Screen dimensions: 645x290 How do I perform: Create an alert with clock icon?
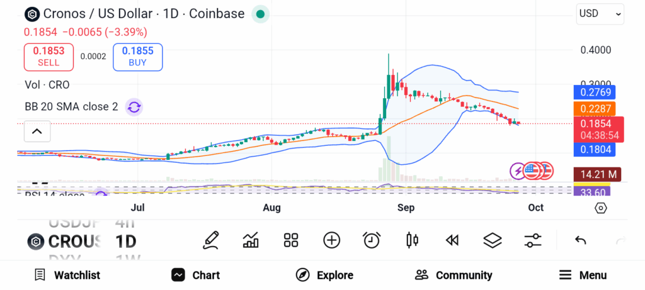[372, 240]
